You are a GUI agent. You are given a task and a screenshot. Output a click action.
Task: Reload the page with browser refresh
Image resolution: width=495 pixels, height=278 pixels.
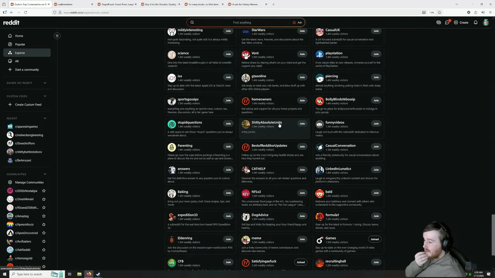point(26,12)
